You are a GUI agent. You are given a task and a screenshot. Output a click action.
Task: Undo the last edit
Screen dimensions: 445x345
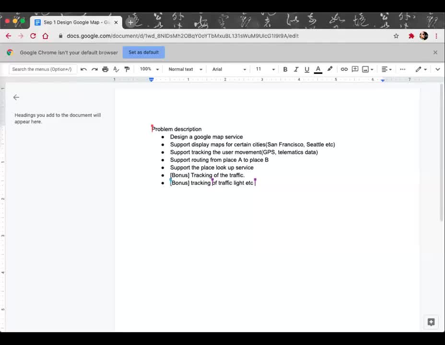pyautogui.click(x=83, y=69)
